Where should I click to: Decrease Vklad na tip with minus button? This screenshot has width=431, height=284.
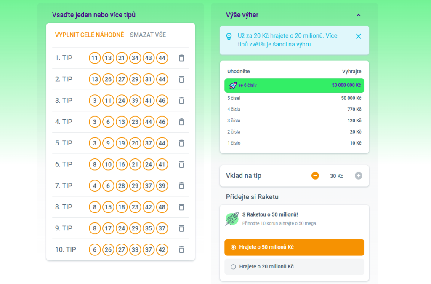tap(315, 176)
